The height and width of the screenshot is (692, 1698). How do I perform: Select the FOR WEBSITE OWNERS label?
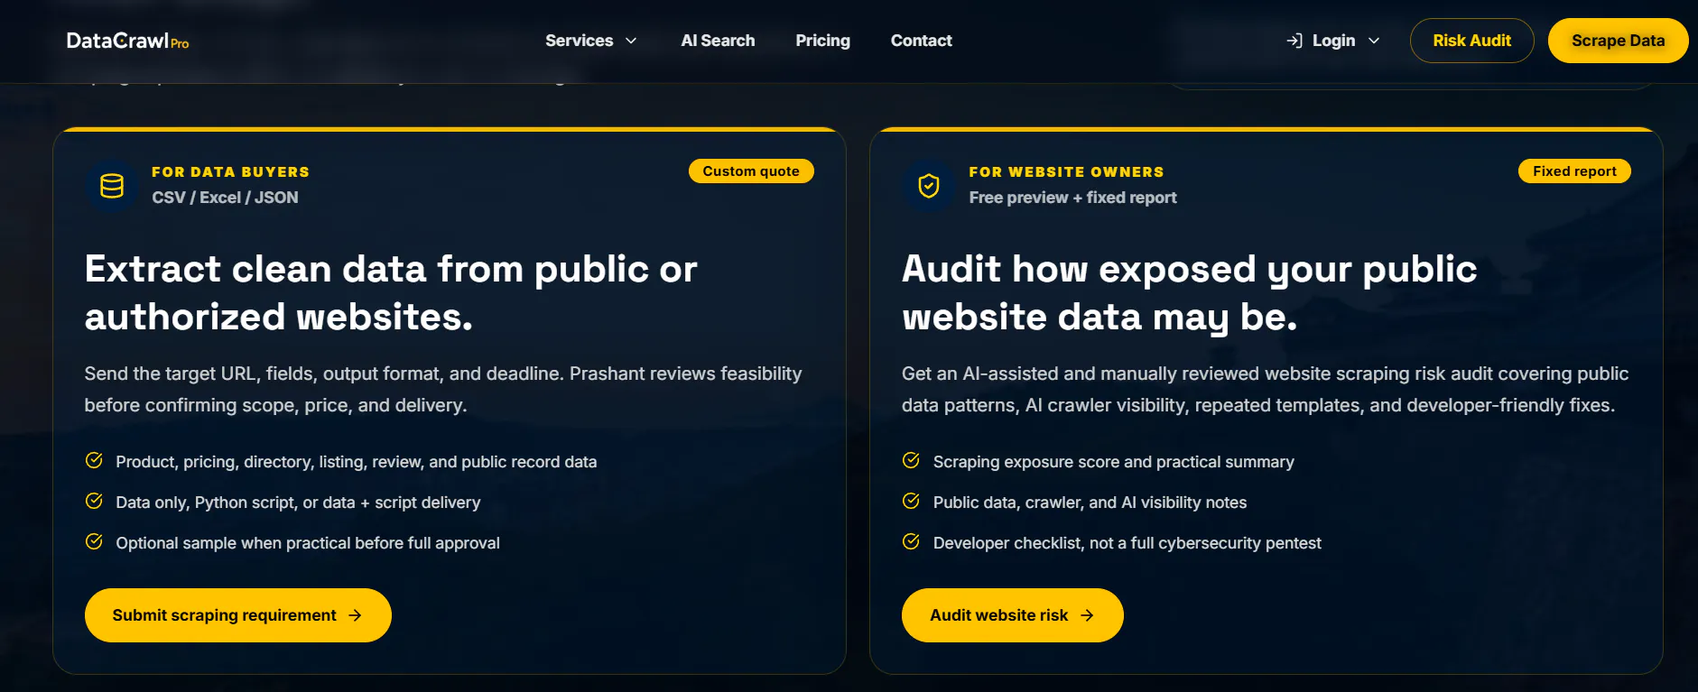[x=1066, y=171]
